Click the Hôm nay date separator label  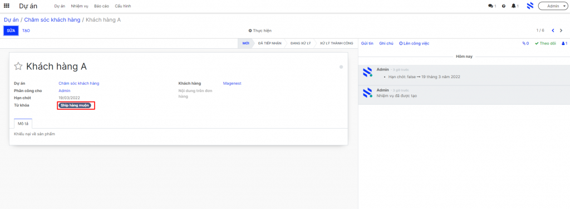click(x=464, y=57)
